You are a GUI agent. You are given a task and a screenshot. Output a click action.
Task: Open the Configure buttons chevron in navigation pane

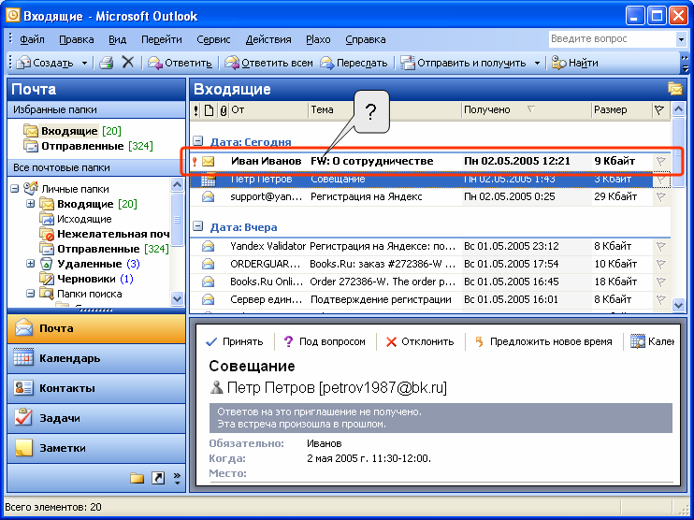coord(177,478)
